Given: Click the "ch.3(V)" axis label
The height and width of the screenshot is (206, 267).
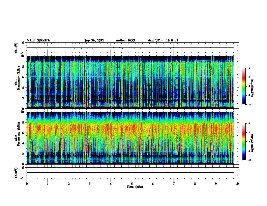Looking at the screenshot, I should 16,173.
